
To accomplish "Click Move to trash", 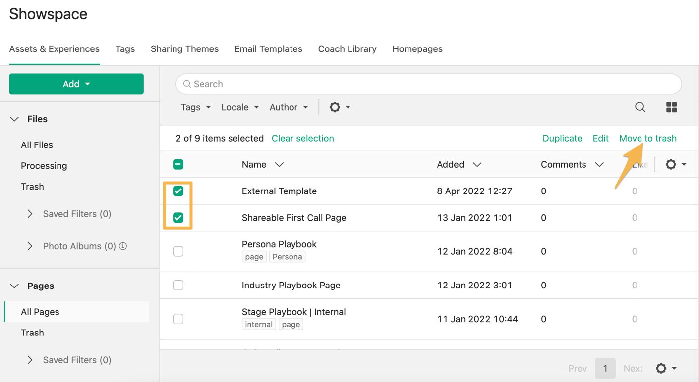I will pos(648,138).
